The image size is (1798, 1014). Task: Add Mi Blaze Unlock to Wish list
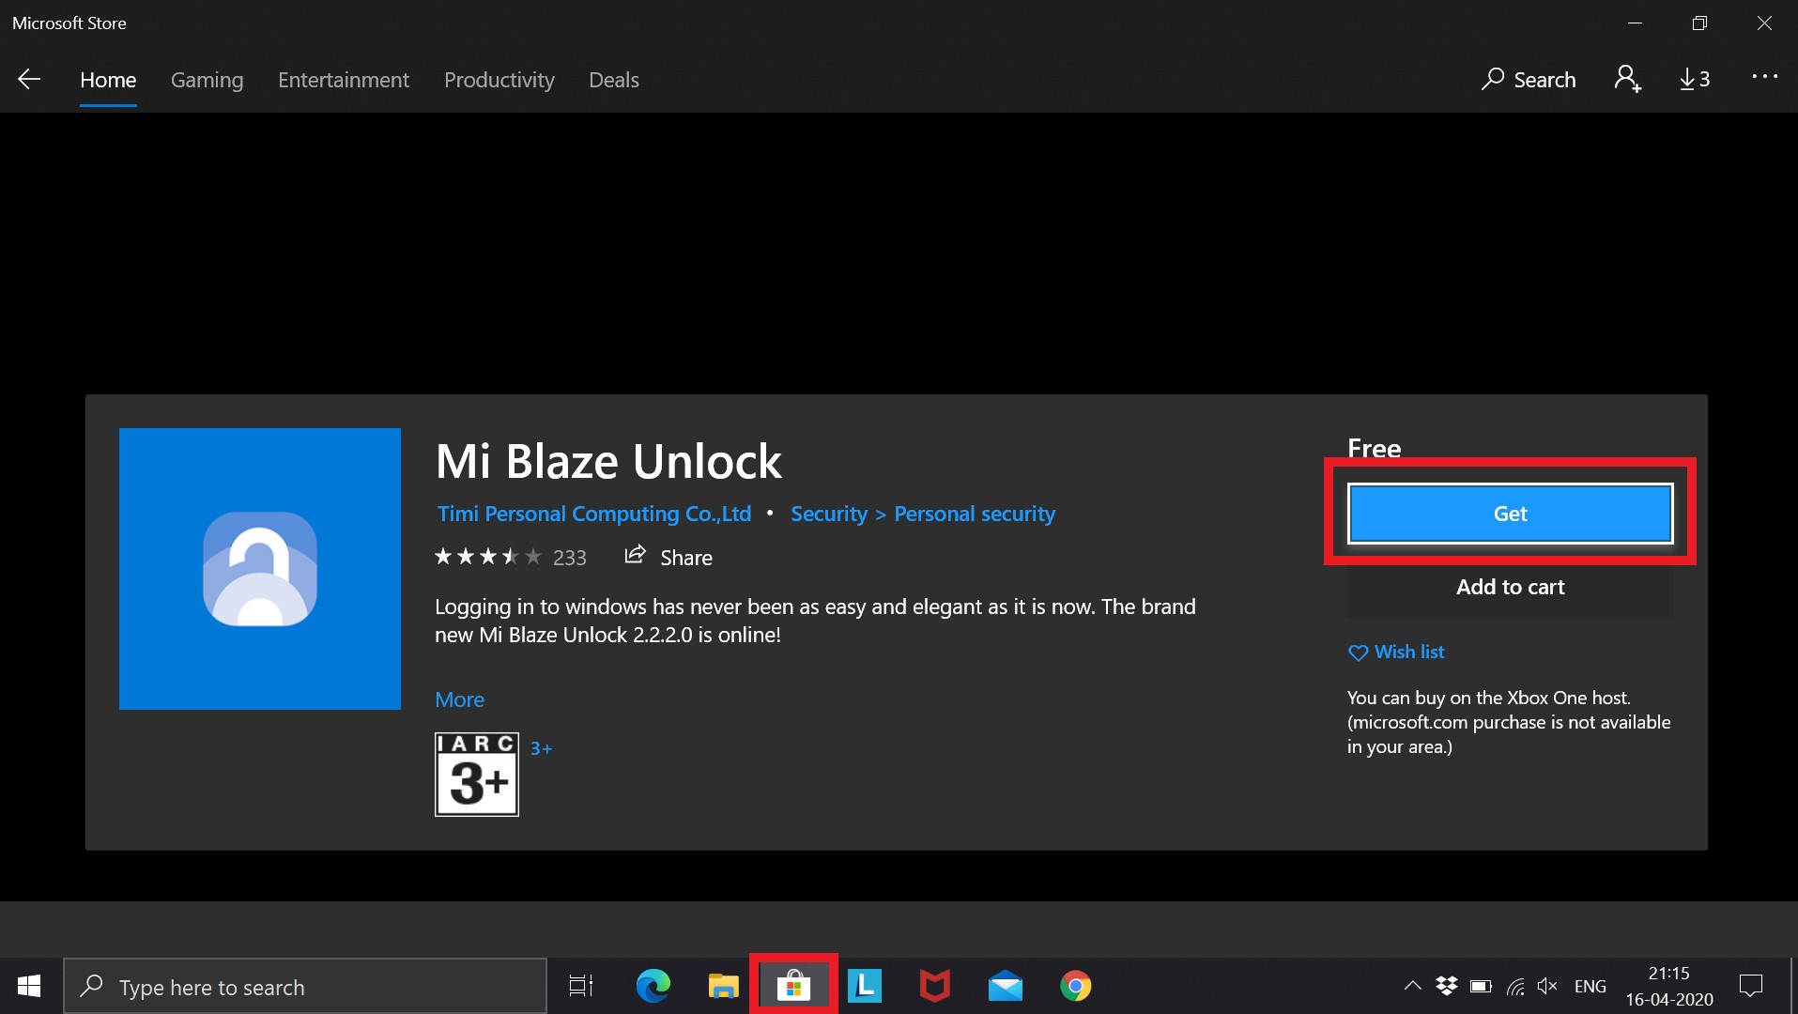pyautogui.click(x=1396, y=652)
